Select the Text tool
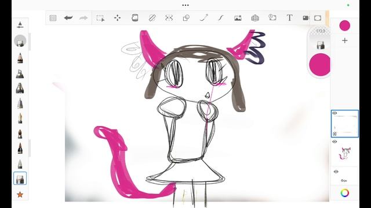Viewport: 371px width, 208px height. pyautogui.click(x=290, y=18)
